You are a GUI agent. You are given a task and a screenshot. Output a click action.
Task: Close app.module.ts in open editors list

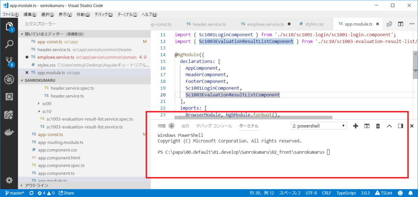tap(27, 73)
